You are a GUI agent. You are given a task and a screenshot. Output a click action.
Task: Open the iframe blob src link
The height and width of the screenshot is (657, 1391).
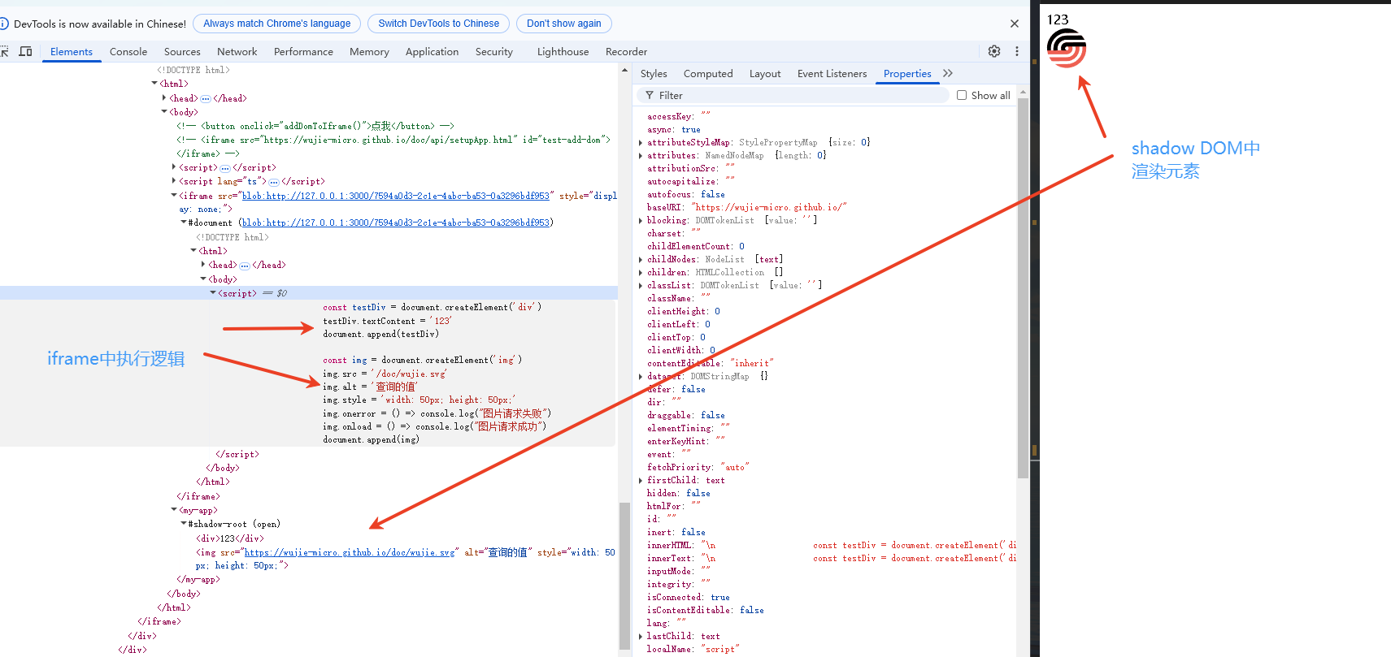tap(396, 196)
